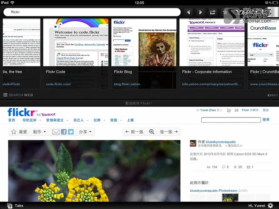Open dropdown arrow next to 管理與建立

pos(67,120)
